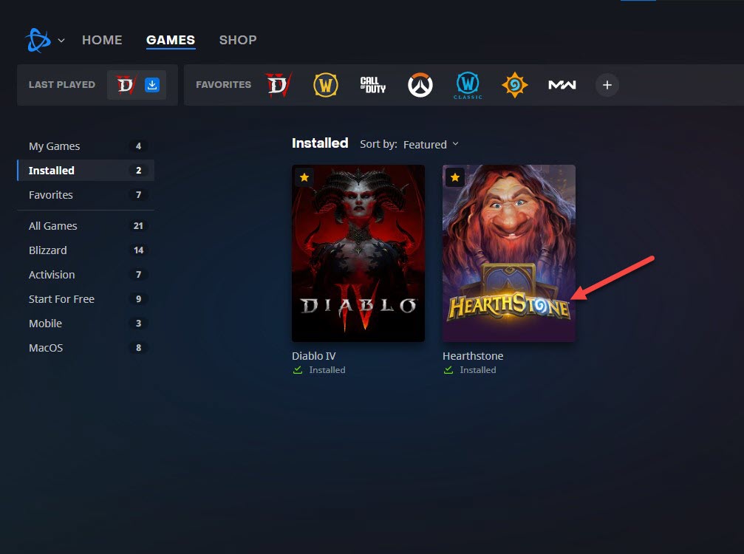Click the LAST PLAYED label
The image size is (744, 554).
(62, 85)
